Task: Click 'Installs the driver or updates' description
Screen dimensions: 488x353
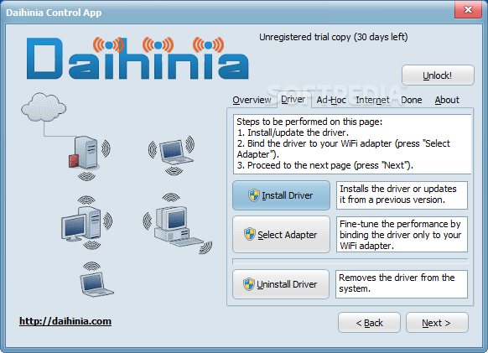Action: [402, 195]
